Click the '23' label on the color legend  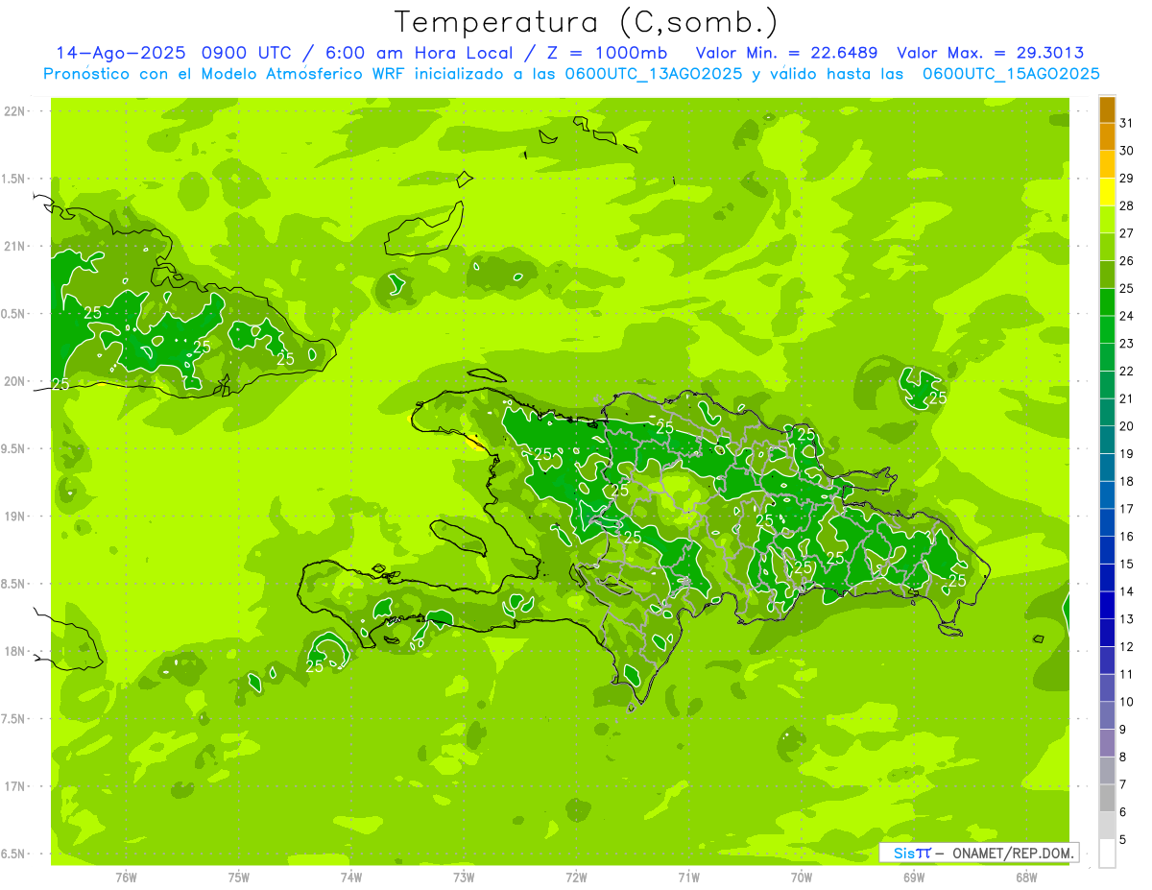tap(1127, 344)
